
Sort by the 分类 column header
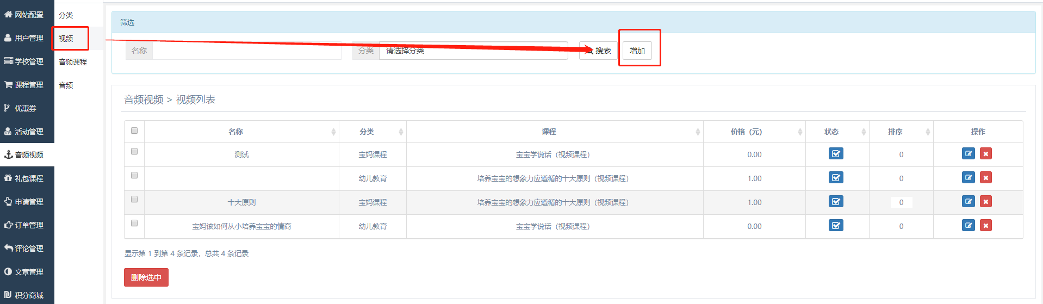pyautogui.click(x=372, y=132)
